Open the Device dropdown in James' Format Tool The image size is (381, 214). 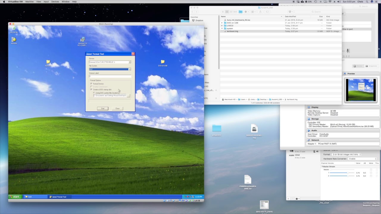click(x=110, y=62)
